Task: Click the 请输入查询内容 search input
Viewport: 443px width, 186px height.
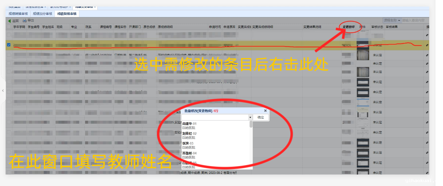Action: point(415,20)
